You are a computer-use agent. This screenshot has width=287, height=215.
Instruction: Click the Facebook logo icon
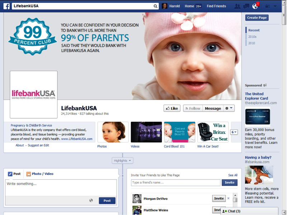[x=6, y=6]
